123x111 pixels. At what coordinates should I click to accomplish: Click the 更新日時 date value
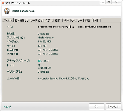click(48, 54)
